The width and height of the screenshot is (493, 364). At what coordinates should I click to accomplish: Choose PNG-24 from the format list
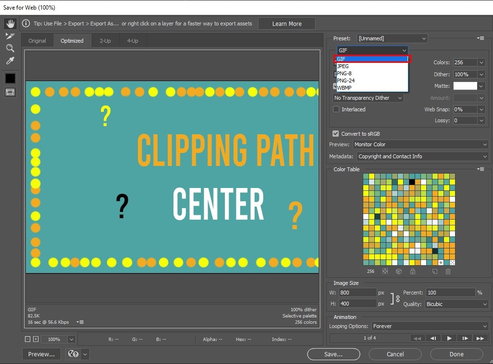(x=346, y=81)
